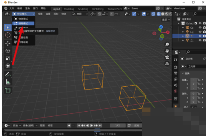Select the 3D Cursor tool

pyautogui.click(x=8, y=35)
